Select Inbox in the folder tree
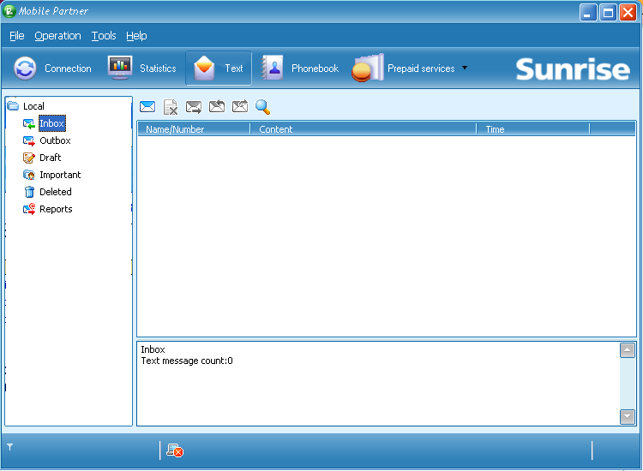The width and height of the screenshot is (643, 471). click(52, 123)
